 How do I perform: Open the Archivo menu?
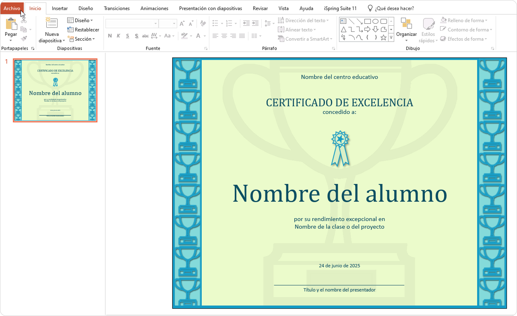(x=12, y=8)
